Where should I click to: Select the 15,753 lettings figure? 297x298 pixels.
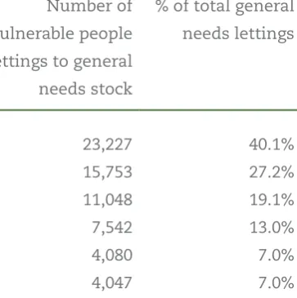(107, 172)
